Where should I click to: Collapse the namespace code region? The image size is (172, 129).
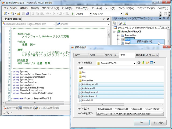pos(12,99)
